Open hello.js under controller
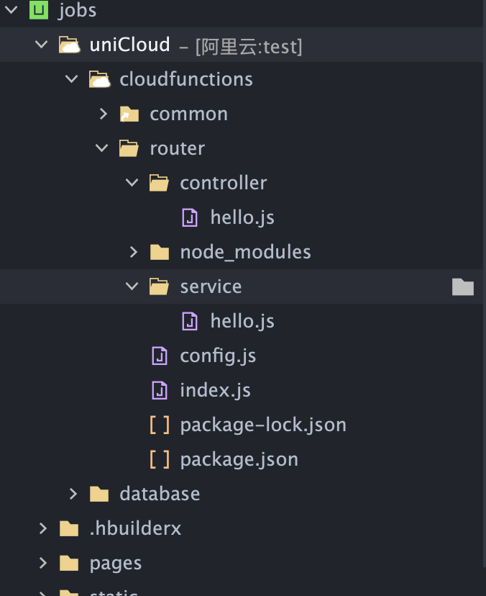Viewport: 486px width, 596px height. (x=242, y=217)
